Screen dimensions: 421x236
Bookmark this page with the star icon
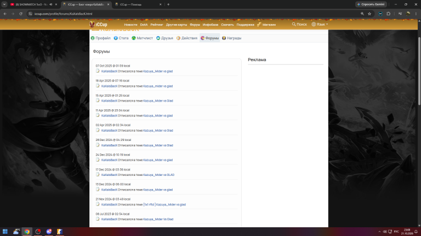tap(369, 14)
